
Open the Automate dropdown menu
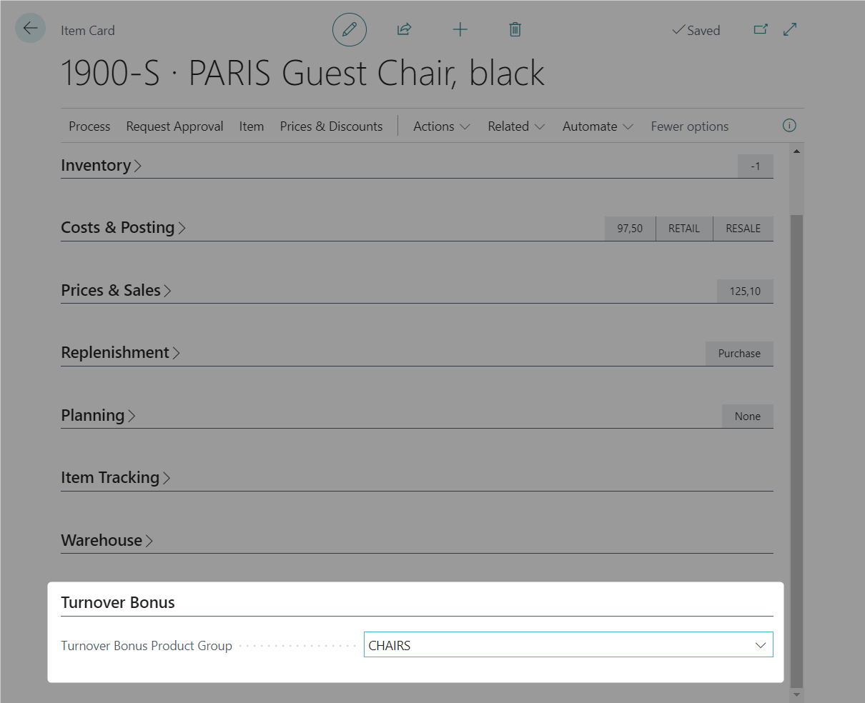[x=597, y=126]
